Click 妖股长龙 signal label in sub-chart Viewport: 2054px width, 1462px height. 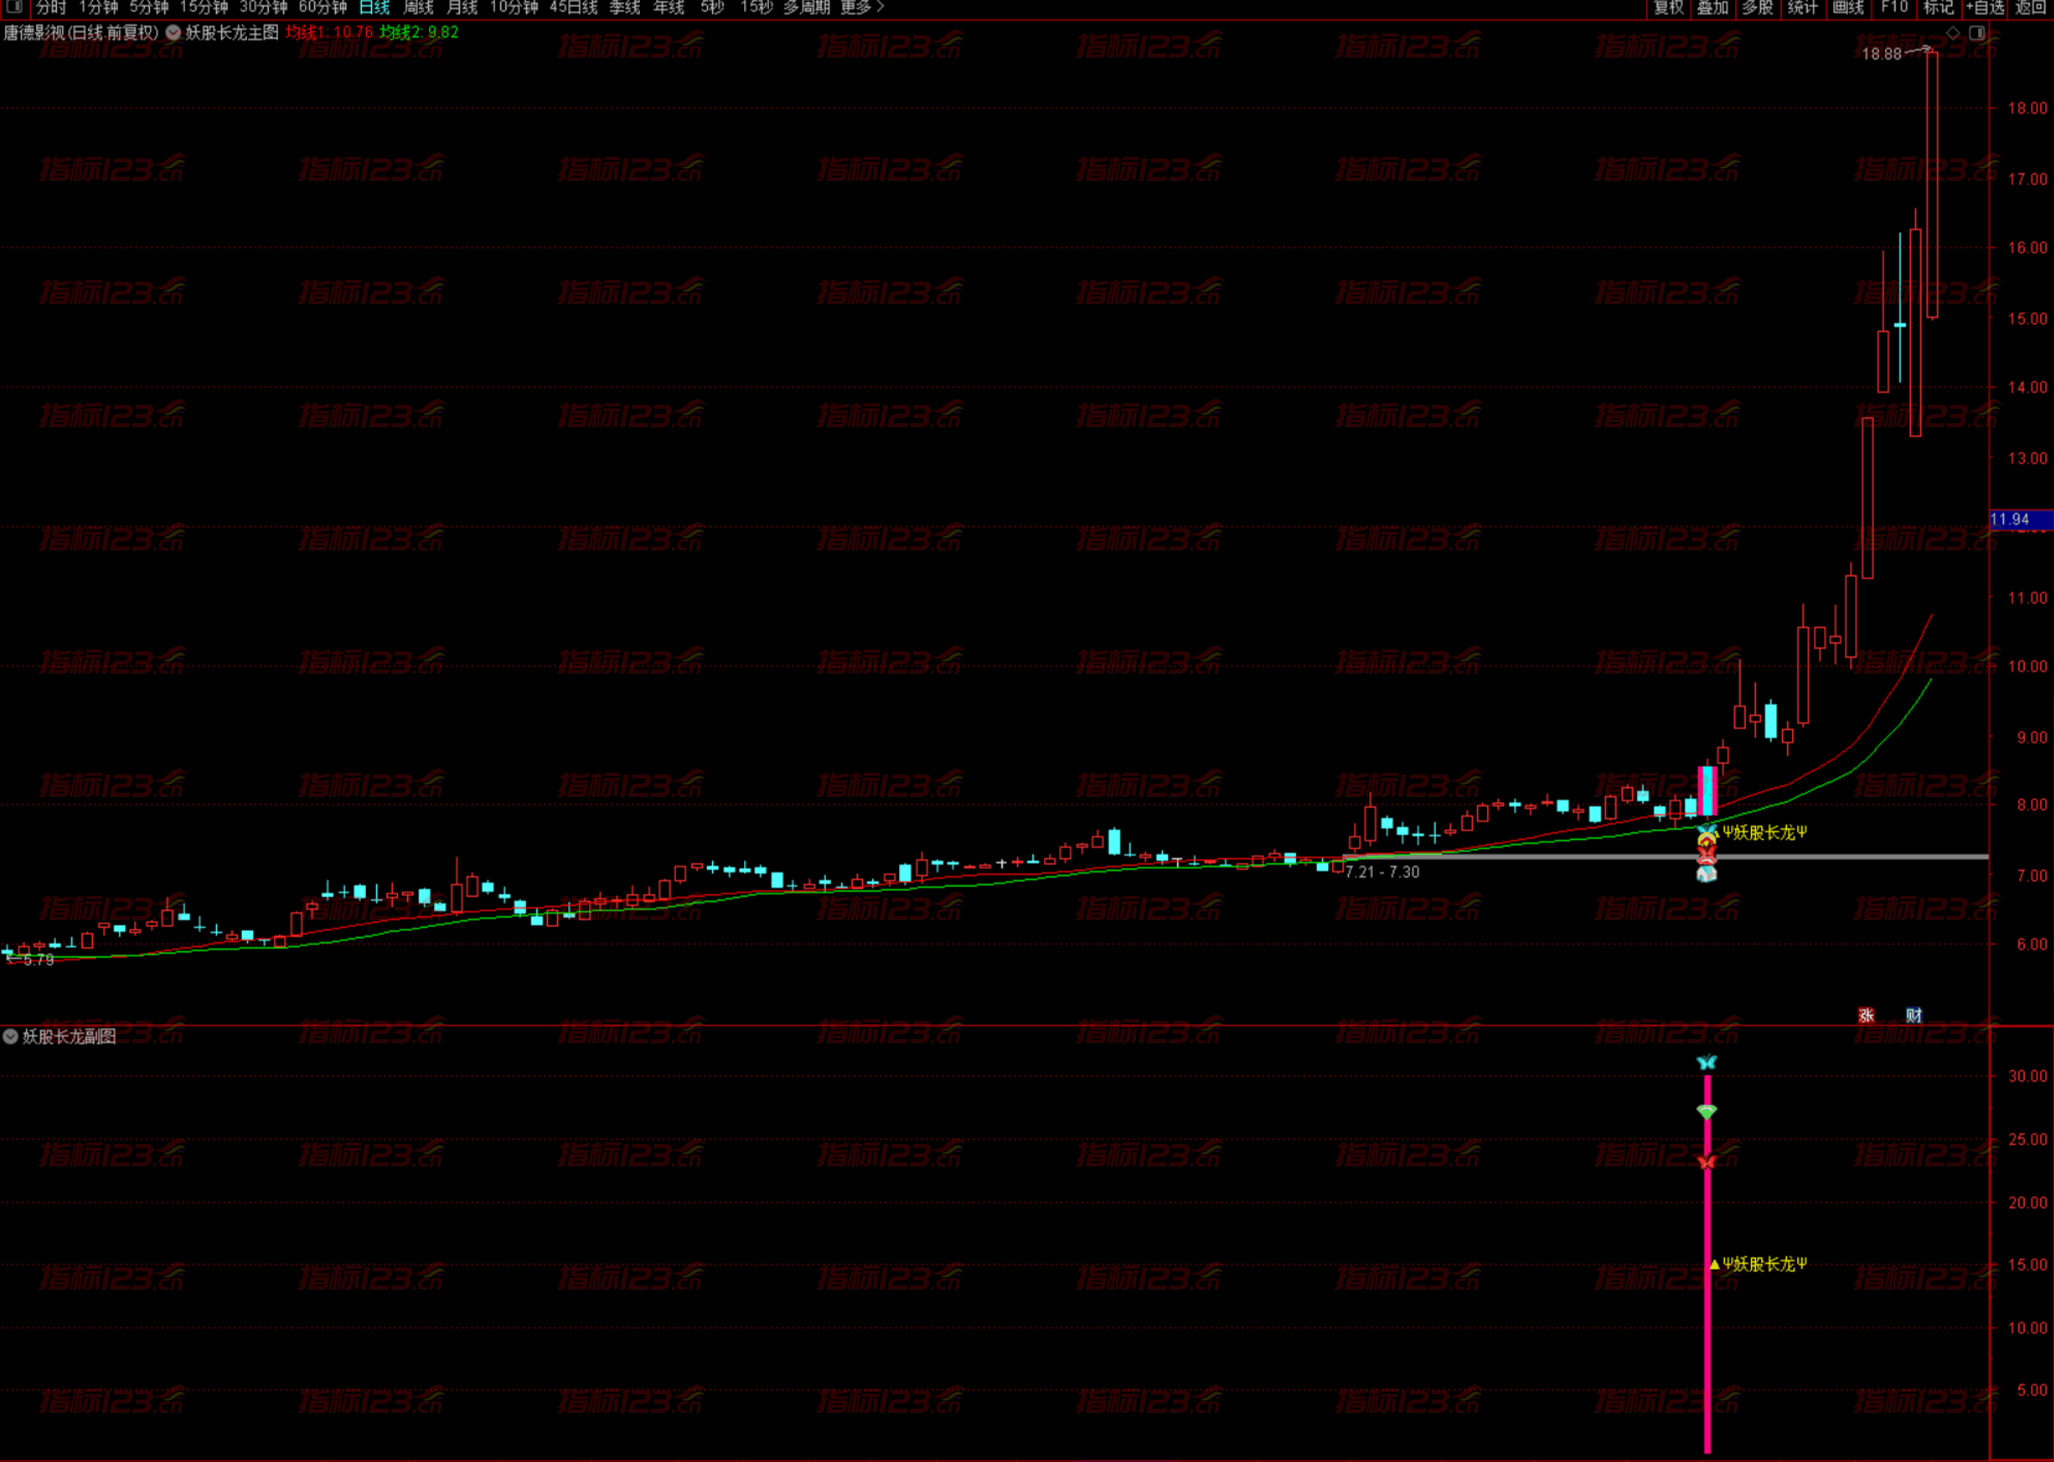(x=1765, y=1264)
